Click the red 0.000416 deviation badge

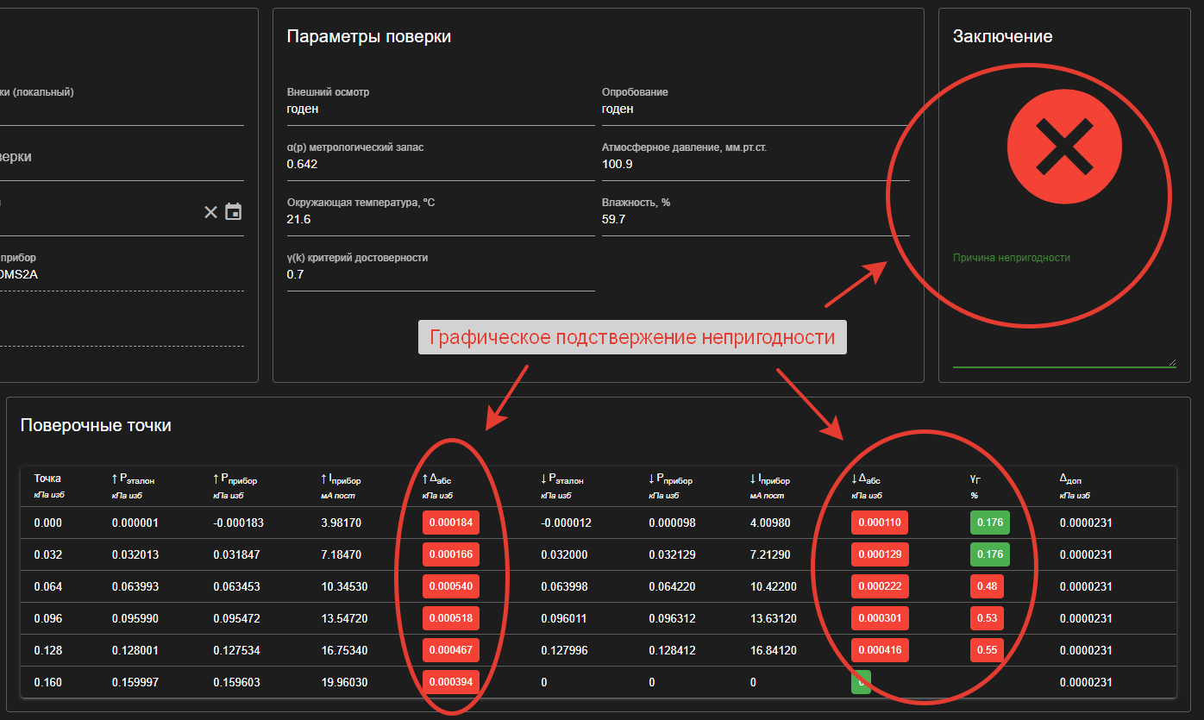pos(880,651)
